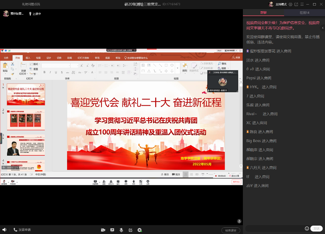
Task: Open the 版式 layout dropdown
Action: coord(36,64)
